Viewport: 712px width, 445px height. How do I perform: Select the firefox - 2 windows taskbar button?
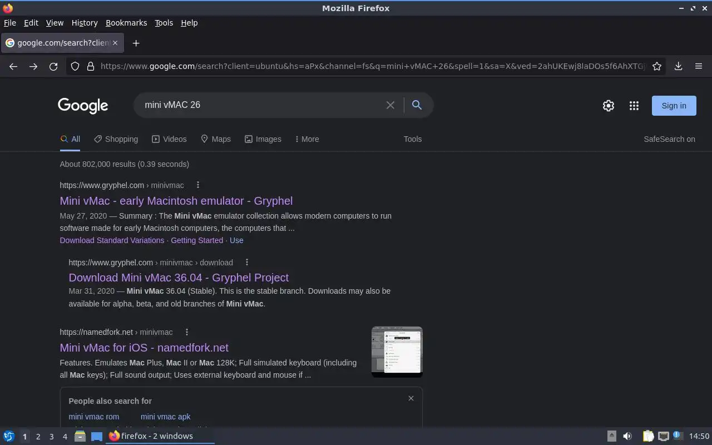tap(160, 436)
